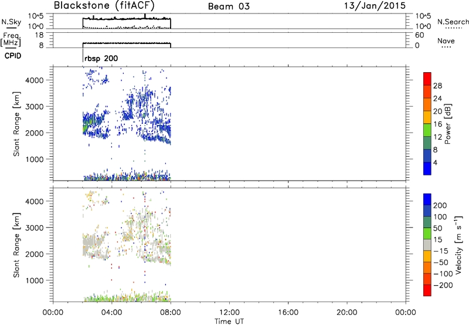Screen dimensions: 469x325
Task: Click the Slant Range label of velocity panel
Action: 16,245
